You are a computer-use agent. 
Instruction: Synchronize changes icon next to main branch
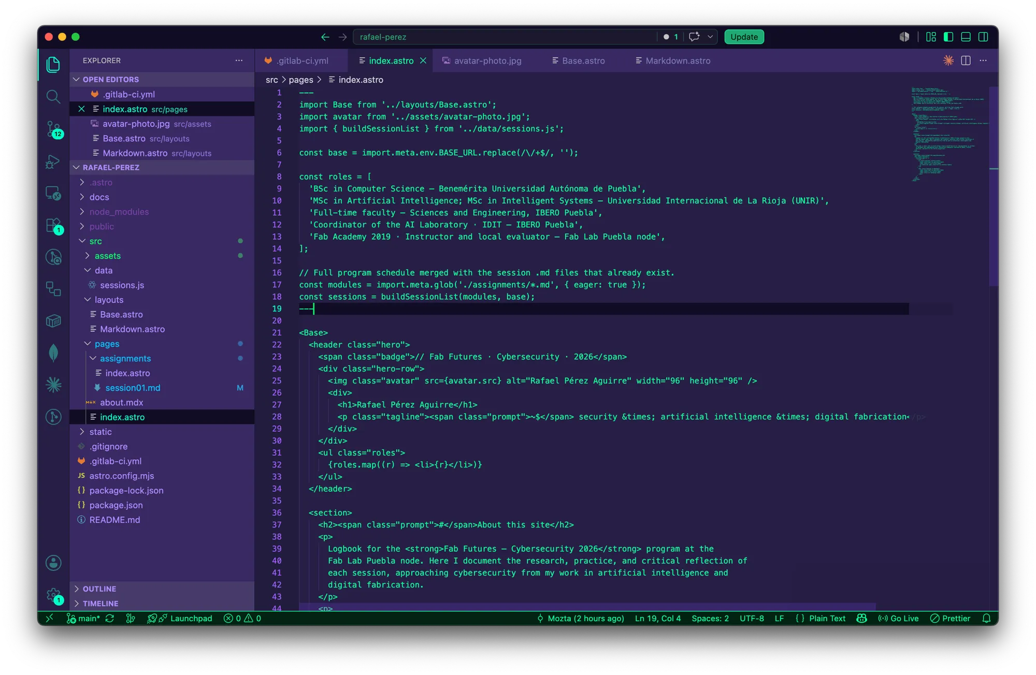pos(110,618)
